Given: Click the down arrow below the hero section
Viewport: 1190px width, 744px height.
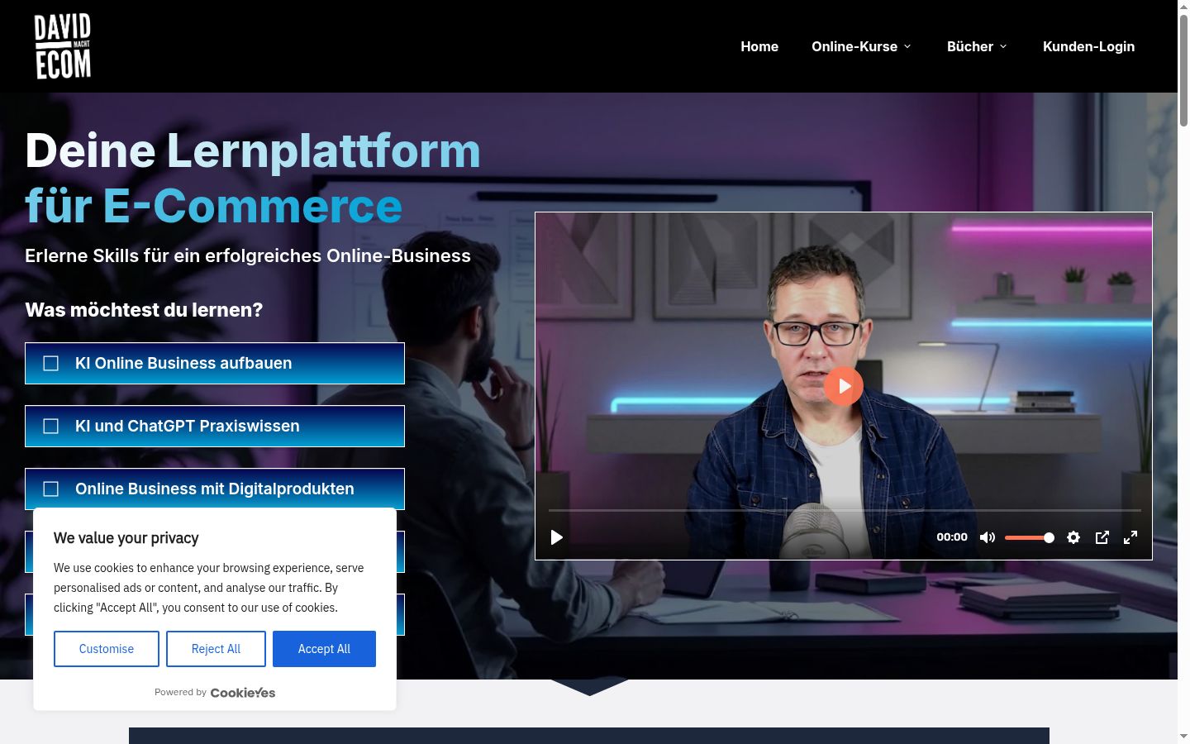Looking at the screenshot, I should point(589,688).
